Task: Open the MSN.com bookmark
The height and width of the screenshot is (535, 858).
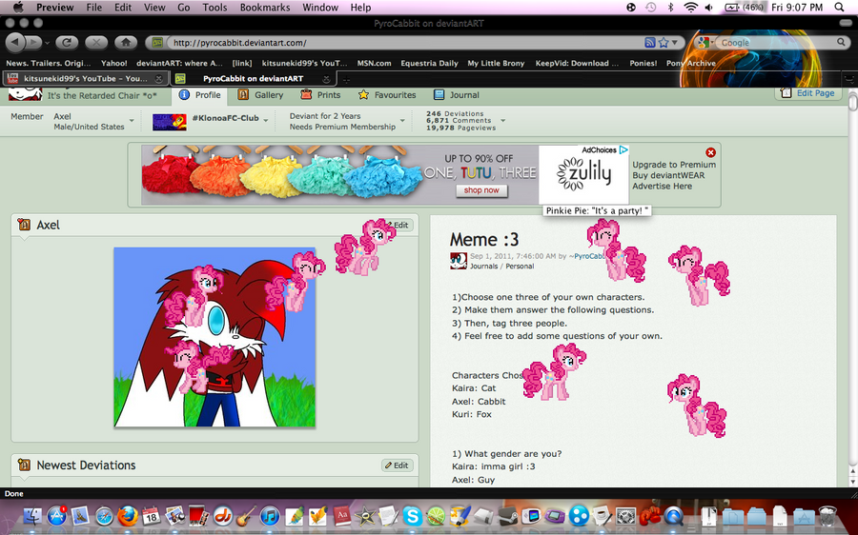Action: 375,63
